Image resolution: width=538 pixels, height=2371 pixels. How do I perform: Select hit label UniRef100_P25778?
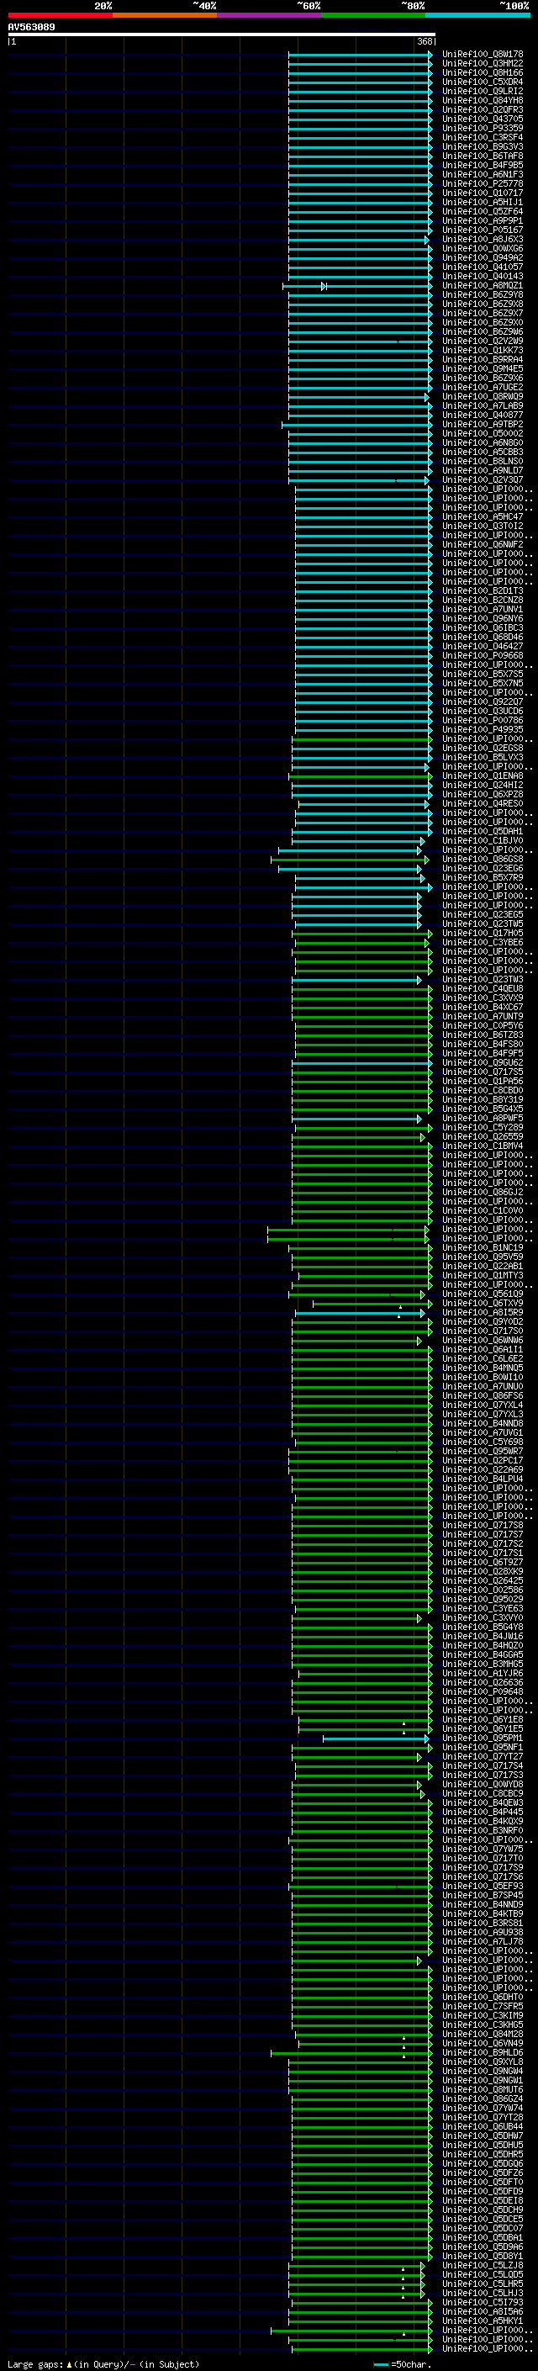483,183
